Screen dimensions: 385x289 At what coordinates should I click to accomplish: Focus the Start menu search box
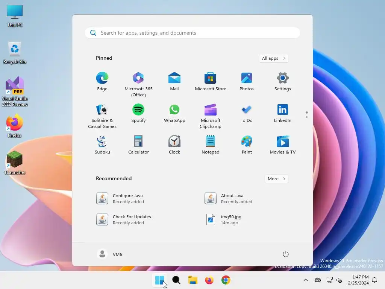192,33
